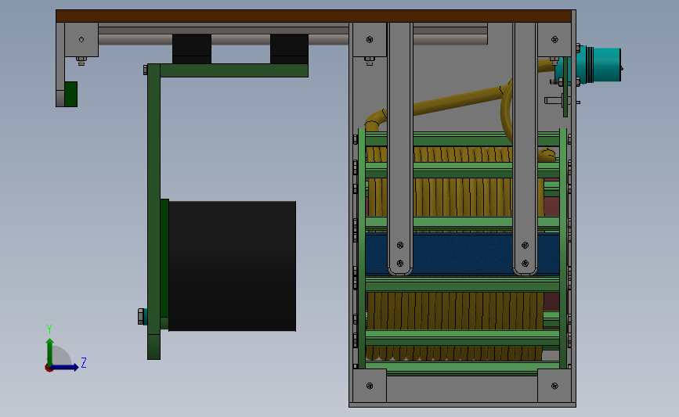Click the red origin ball of the triad

click(49, 368)
